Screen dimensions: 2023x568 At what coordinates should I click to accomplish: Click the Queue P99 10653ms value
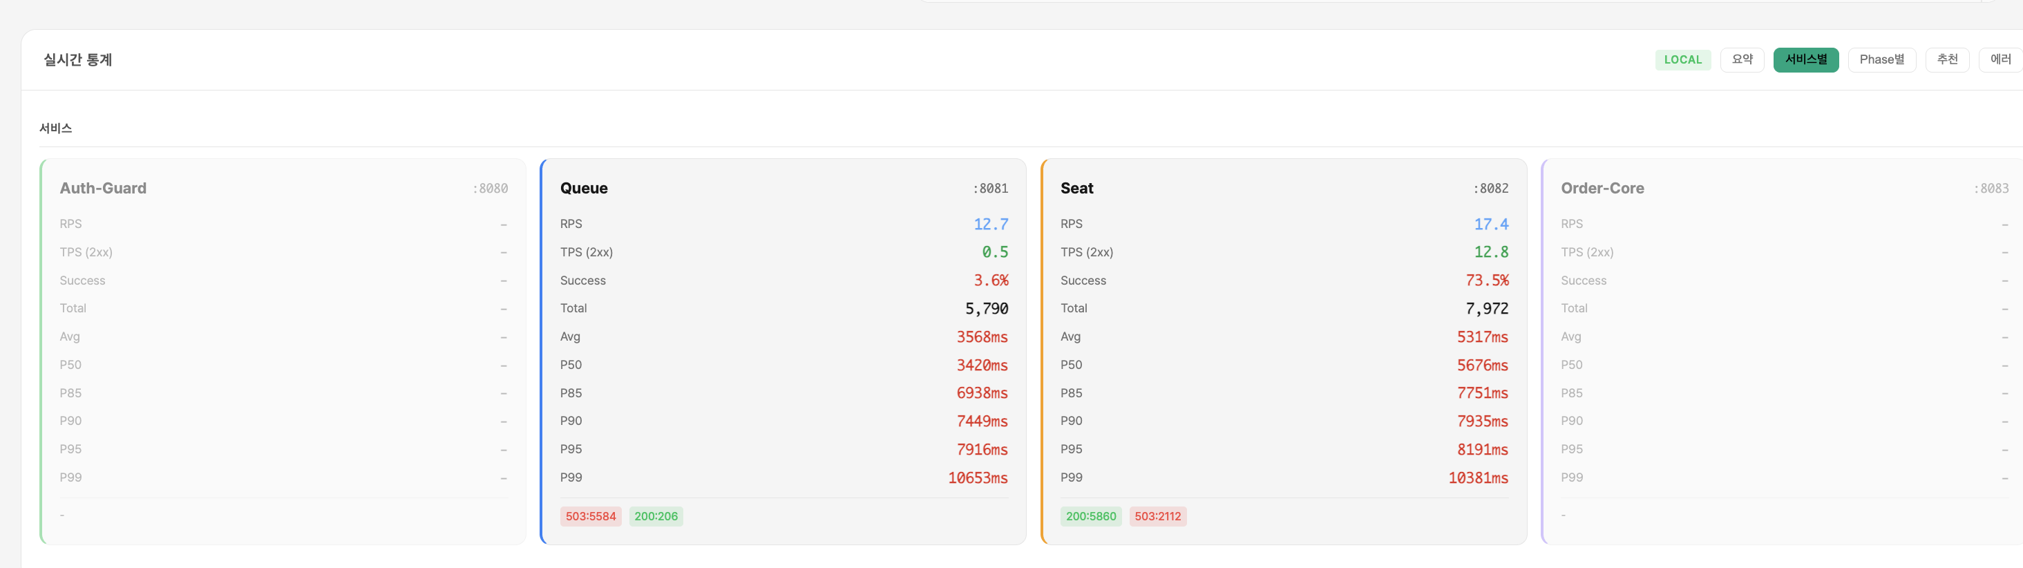[977, 477]
